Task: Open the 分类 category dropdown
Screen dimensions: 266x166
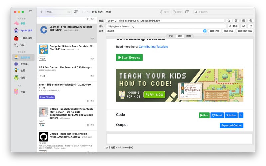Action: coord(156,31)
